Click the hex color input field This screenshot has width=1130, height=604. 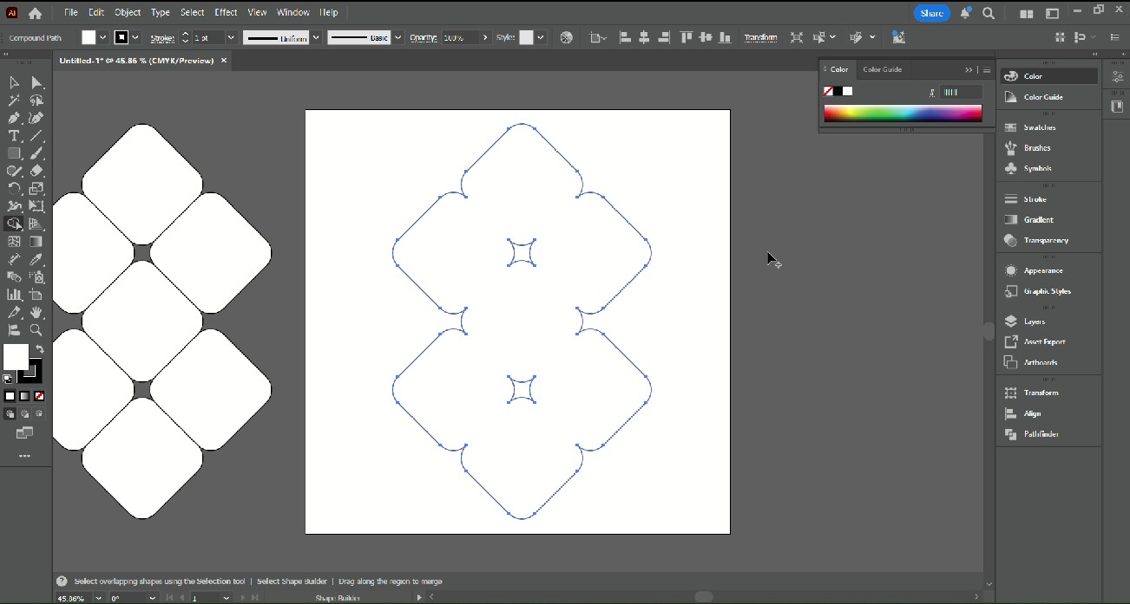962,92
